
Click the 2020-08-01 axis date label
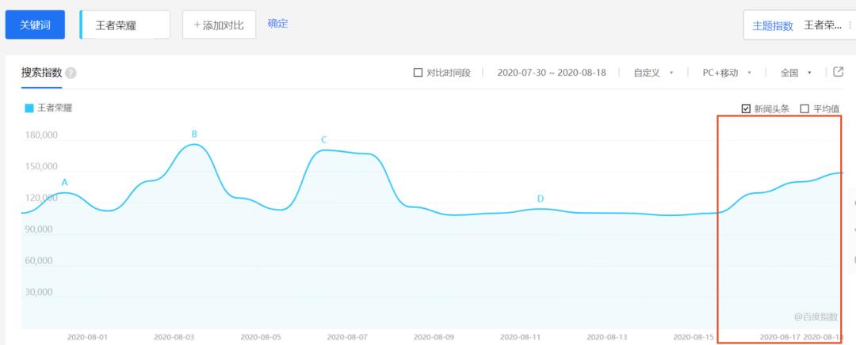click(87, 337)
